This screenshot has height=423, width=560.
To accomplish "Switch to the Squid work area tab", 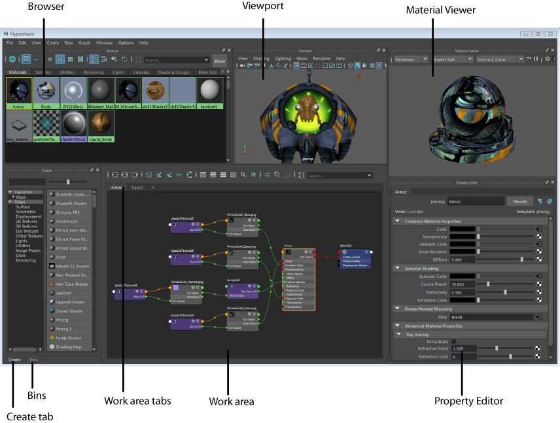I will coord(136,187).
